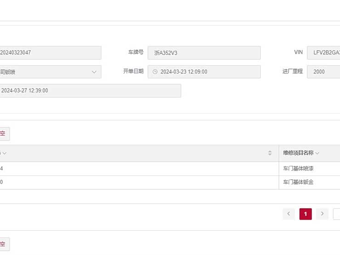Click the page jump box after next arrow
Screen dimensions: 340x255
pos(336,214)
